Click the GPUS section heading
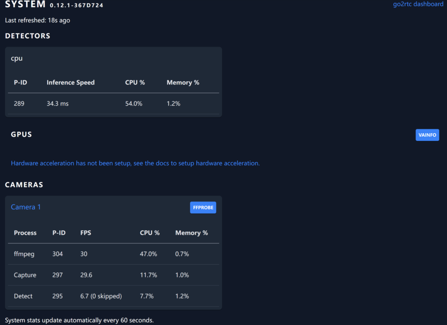This screenshot has height=325, width=447. [x=21, y=135]
